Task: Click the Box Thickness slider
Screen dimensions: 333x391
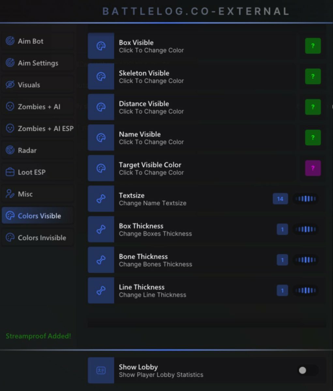Action: point(306,229)
